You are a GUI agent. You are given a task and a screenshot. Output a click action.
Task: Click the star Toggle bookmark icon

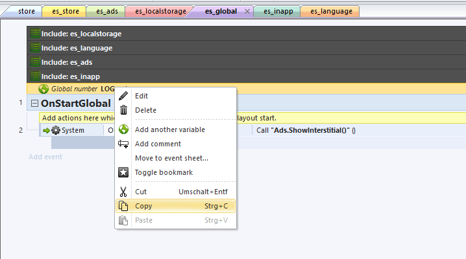tap(123, 172)
